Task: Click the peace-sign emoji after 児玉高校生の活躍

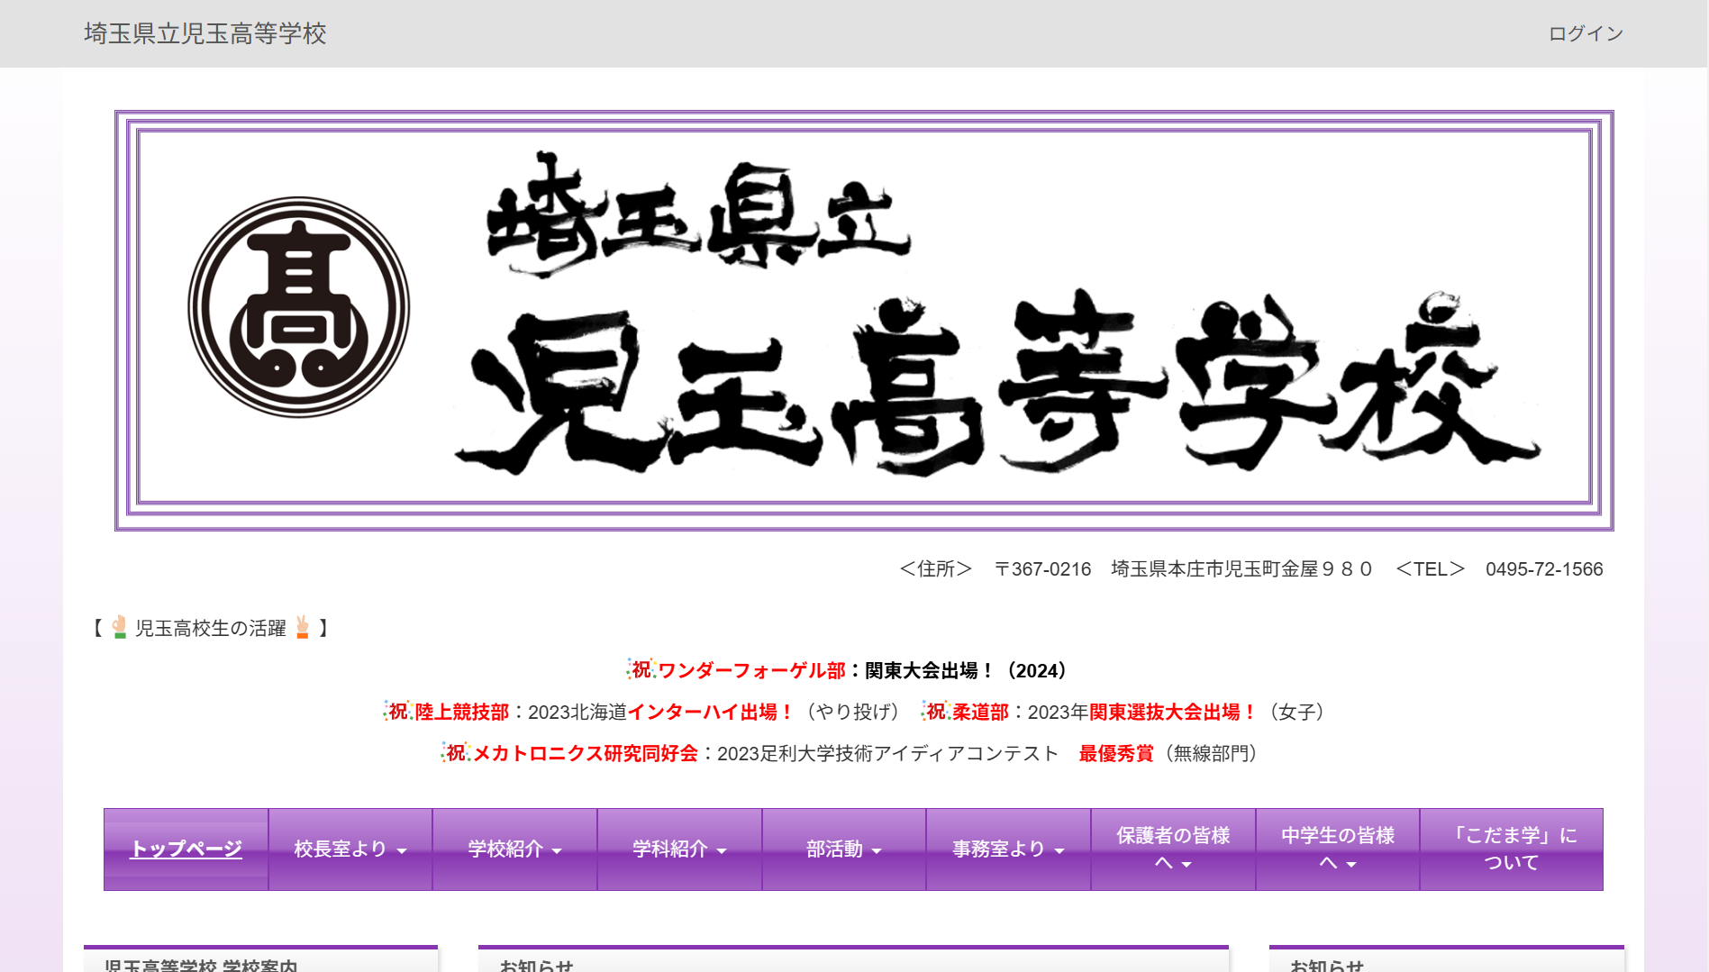Action: [303, 627]
